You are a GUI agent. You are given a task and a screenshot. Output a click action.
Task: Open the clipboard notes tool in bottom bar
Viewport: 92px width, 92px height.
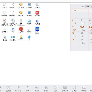coord(27,87)
